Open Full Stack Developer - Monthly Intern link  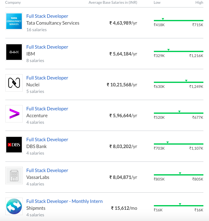[x=64, y=201]
